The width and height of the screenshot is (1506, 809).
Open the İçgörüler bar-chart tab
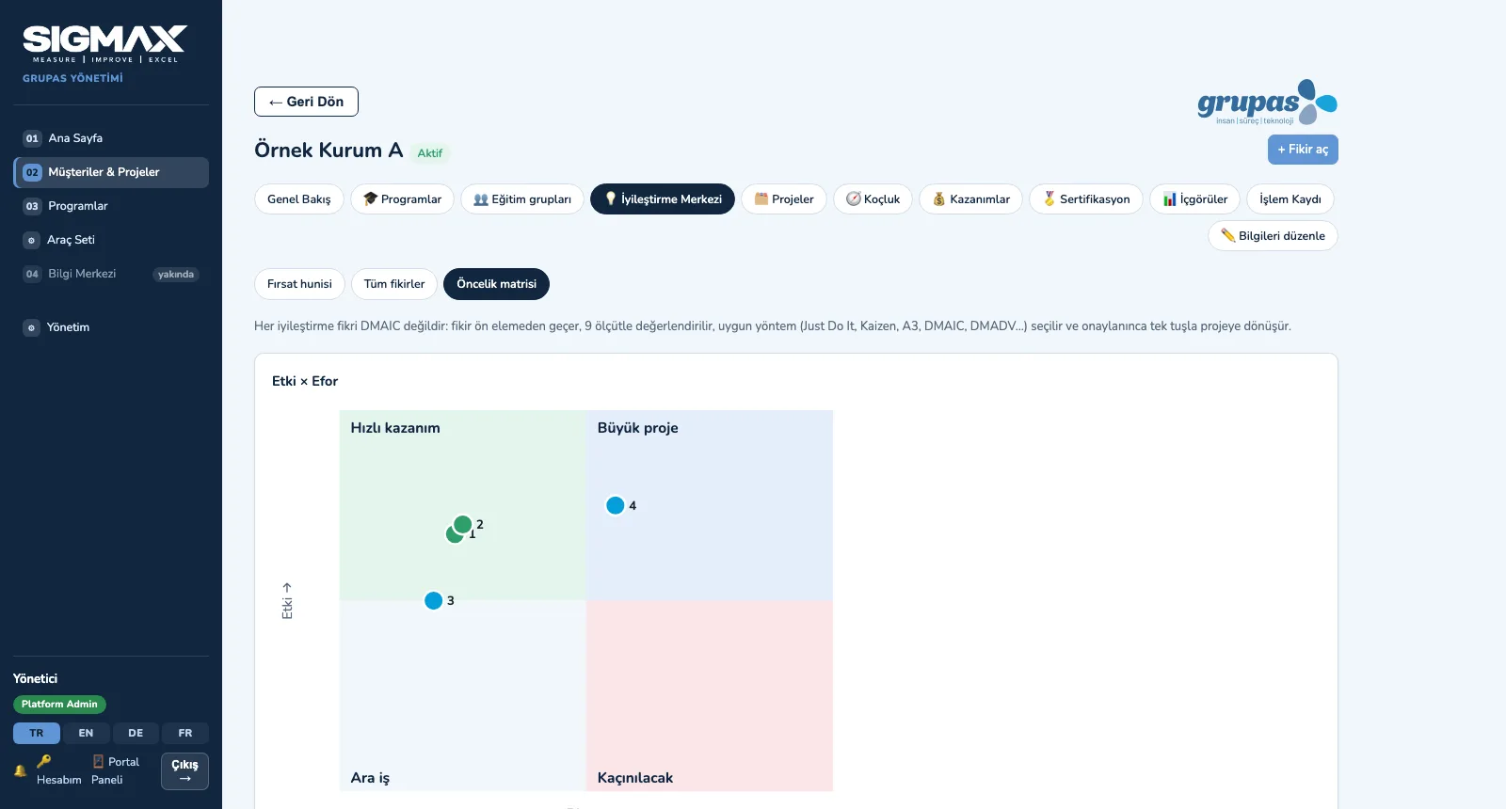pyautogui.click(x=1195, y=199)
